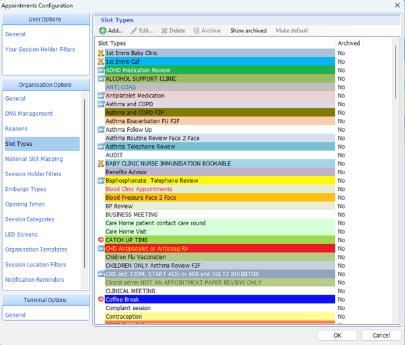The width and height of the screenshot is (405, 345).
Task: Select Care Home Visit row
Action: pyautogui.click(x=220, y=231)
